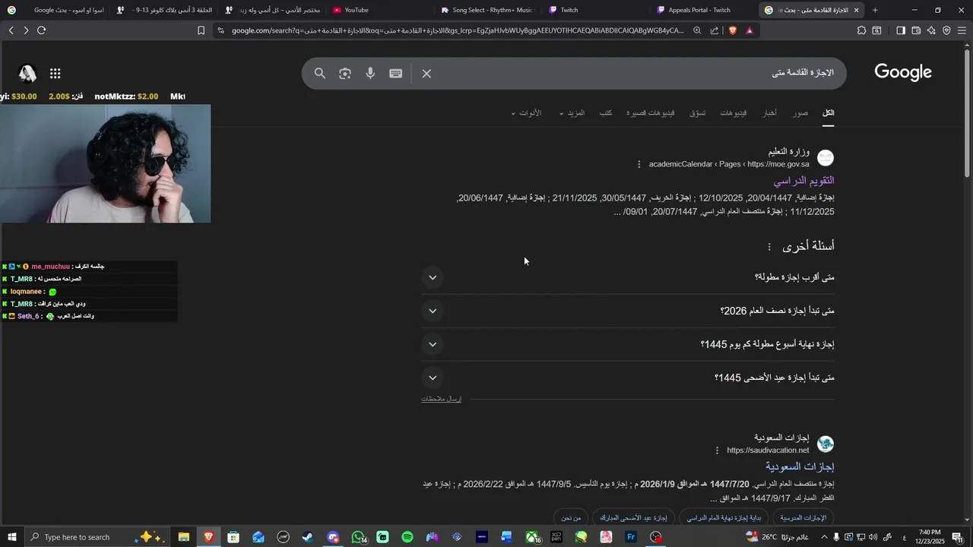The width and height of the screenshot is (973, 547).
Task: Open browser extensions puzzle icon
Action: [x=861, y=30]
